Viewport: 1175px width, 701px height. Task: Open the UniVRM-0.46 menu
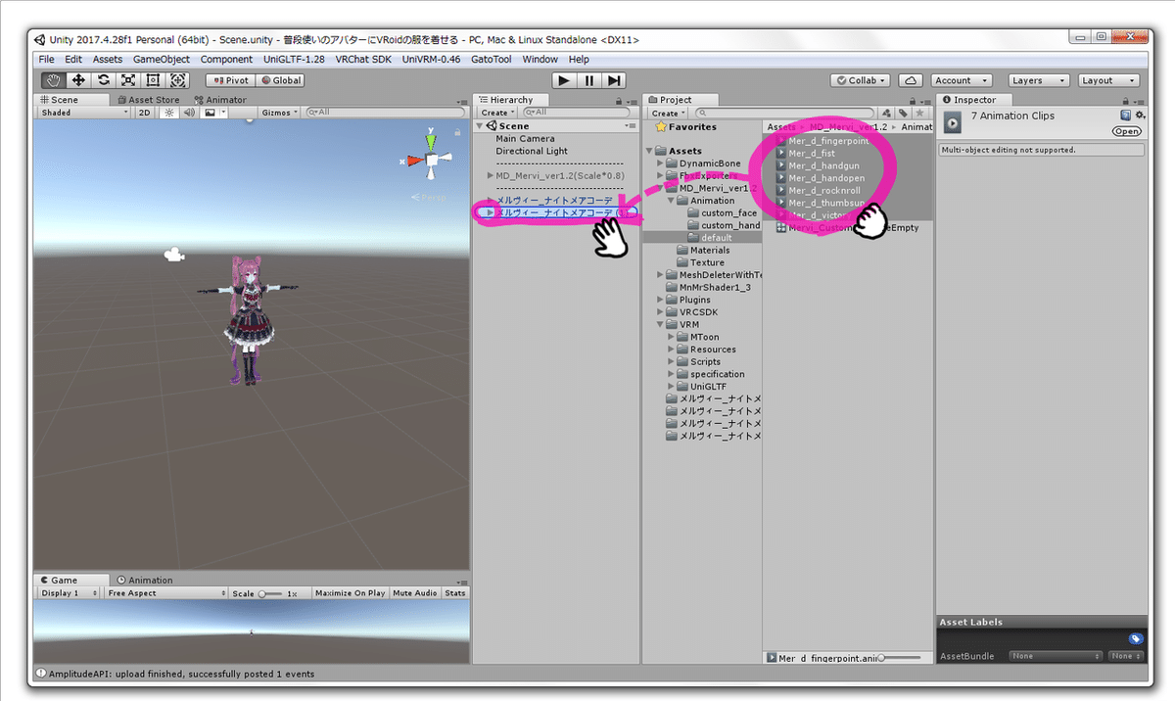pos(432,60)
